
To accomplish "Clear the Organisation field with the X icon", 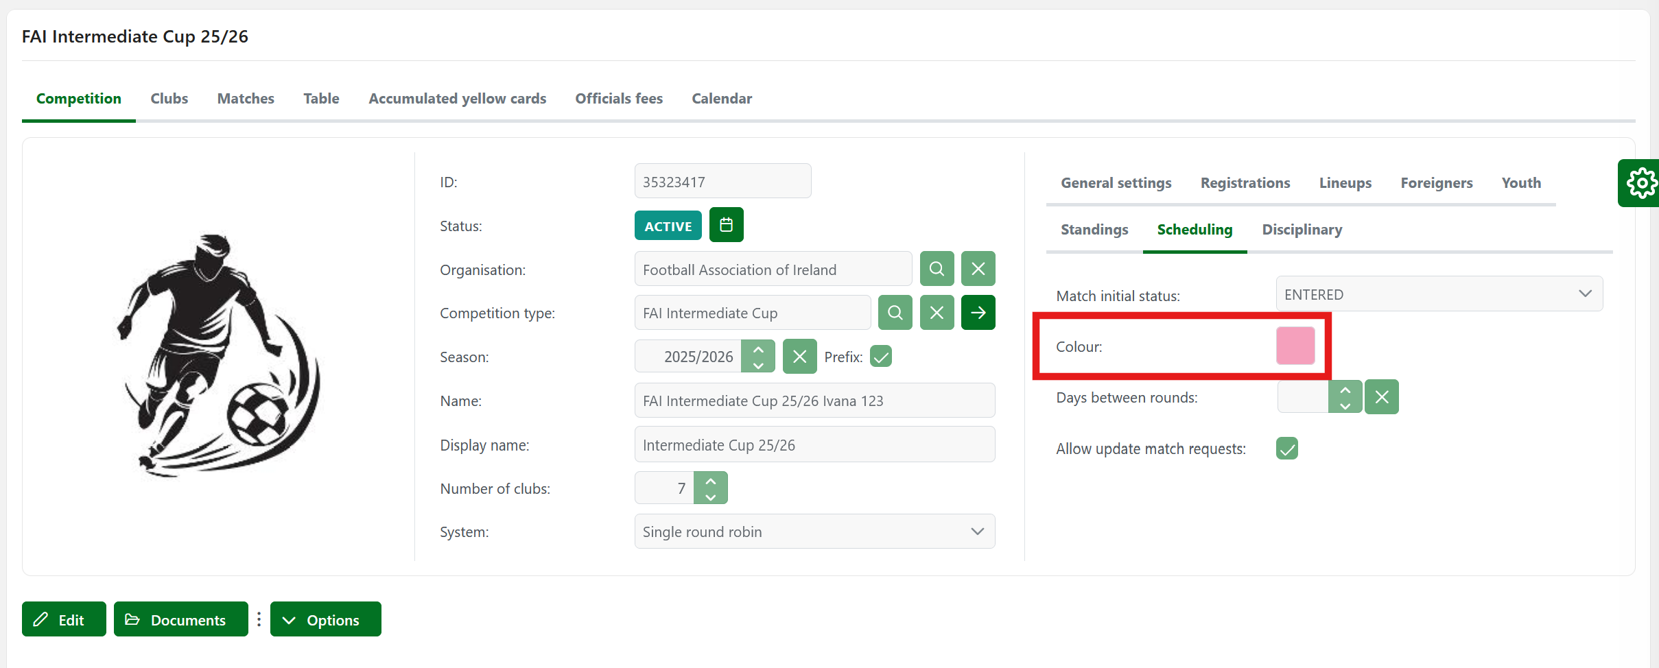I will [978, 269].
